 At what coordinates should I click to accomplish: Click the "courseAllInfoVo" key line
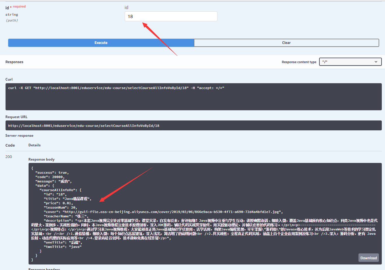coord(61,190)
